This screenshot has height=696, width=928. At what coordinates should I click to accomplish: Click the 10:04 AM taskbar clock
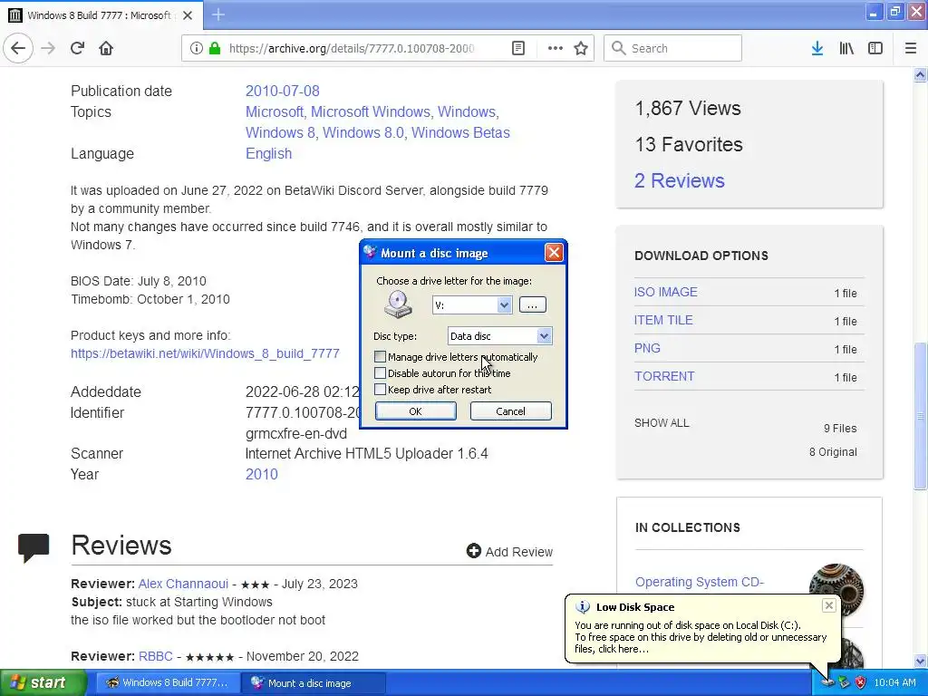894,682
